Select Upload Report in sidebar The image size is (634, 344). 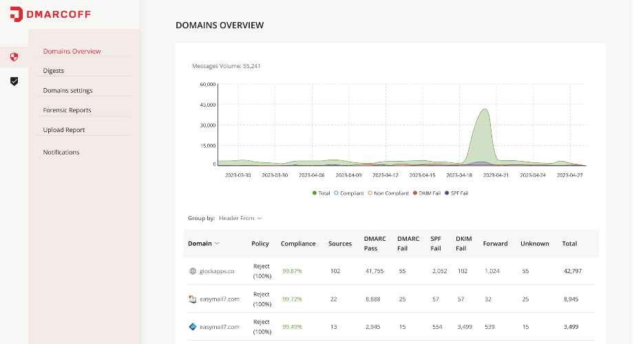point(64,130)
